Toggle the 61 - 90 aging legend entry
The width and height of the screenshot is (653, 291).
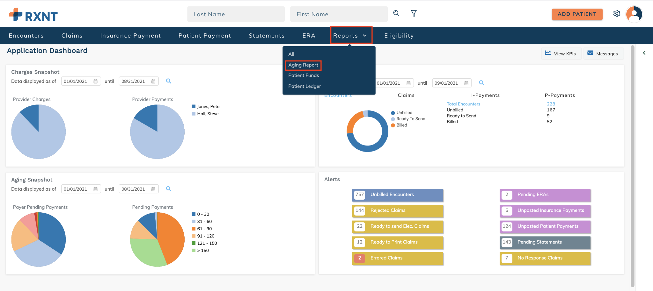[202, 229]
